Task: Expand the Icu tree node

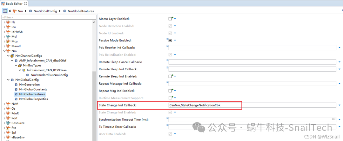Action: [4, 27]
